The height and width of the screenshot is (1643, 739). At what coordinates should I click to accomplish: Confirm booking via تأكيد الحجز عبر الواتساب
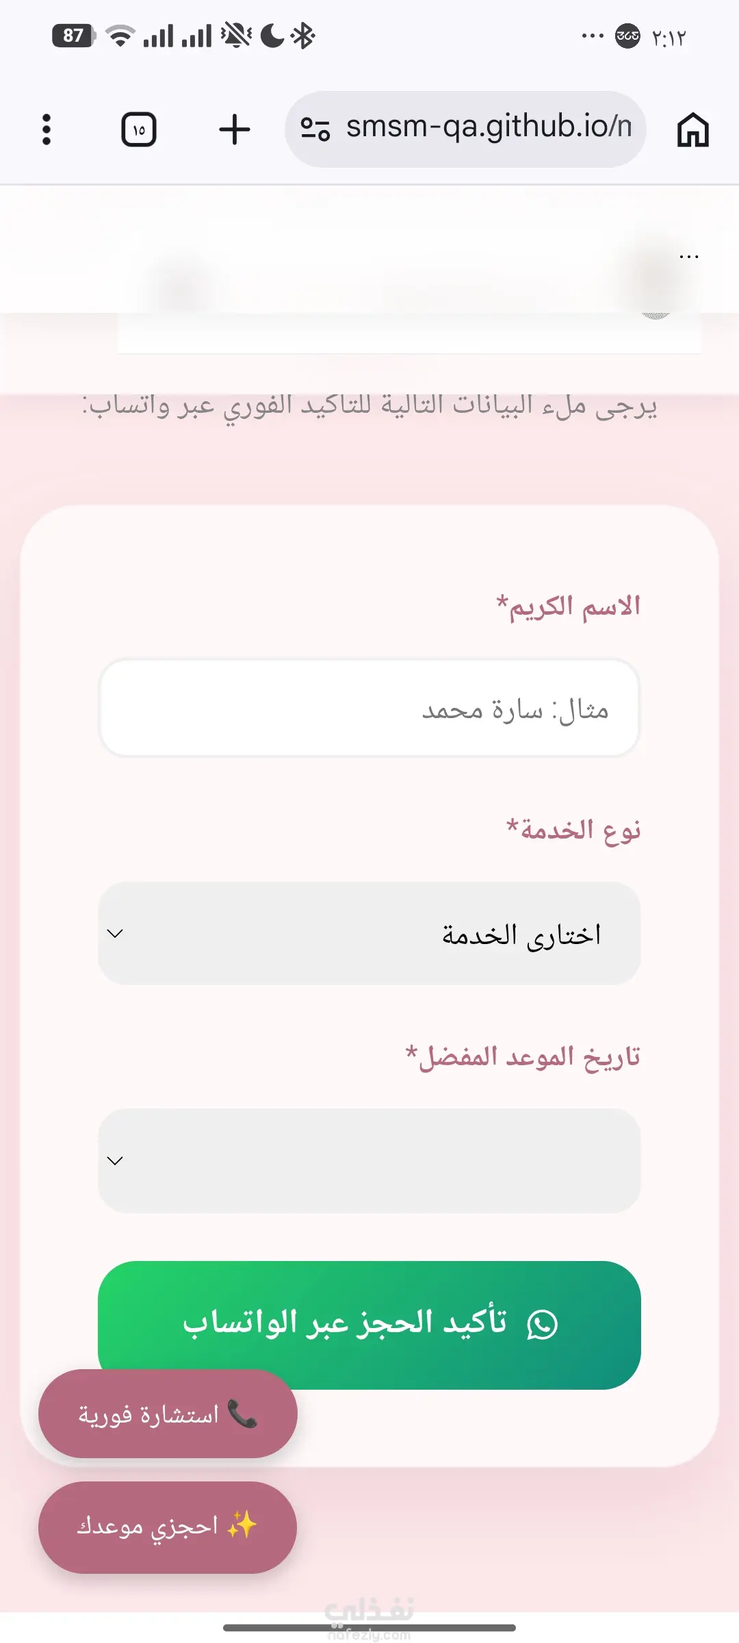point(369,1325)
